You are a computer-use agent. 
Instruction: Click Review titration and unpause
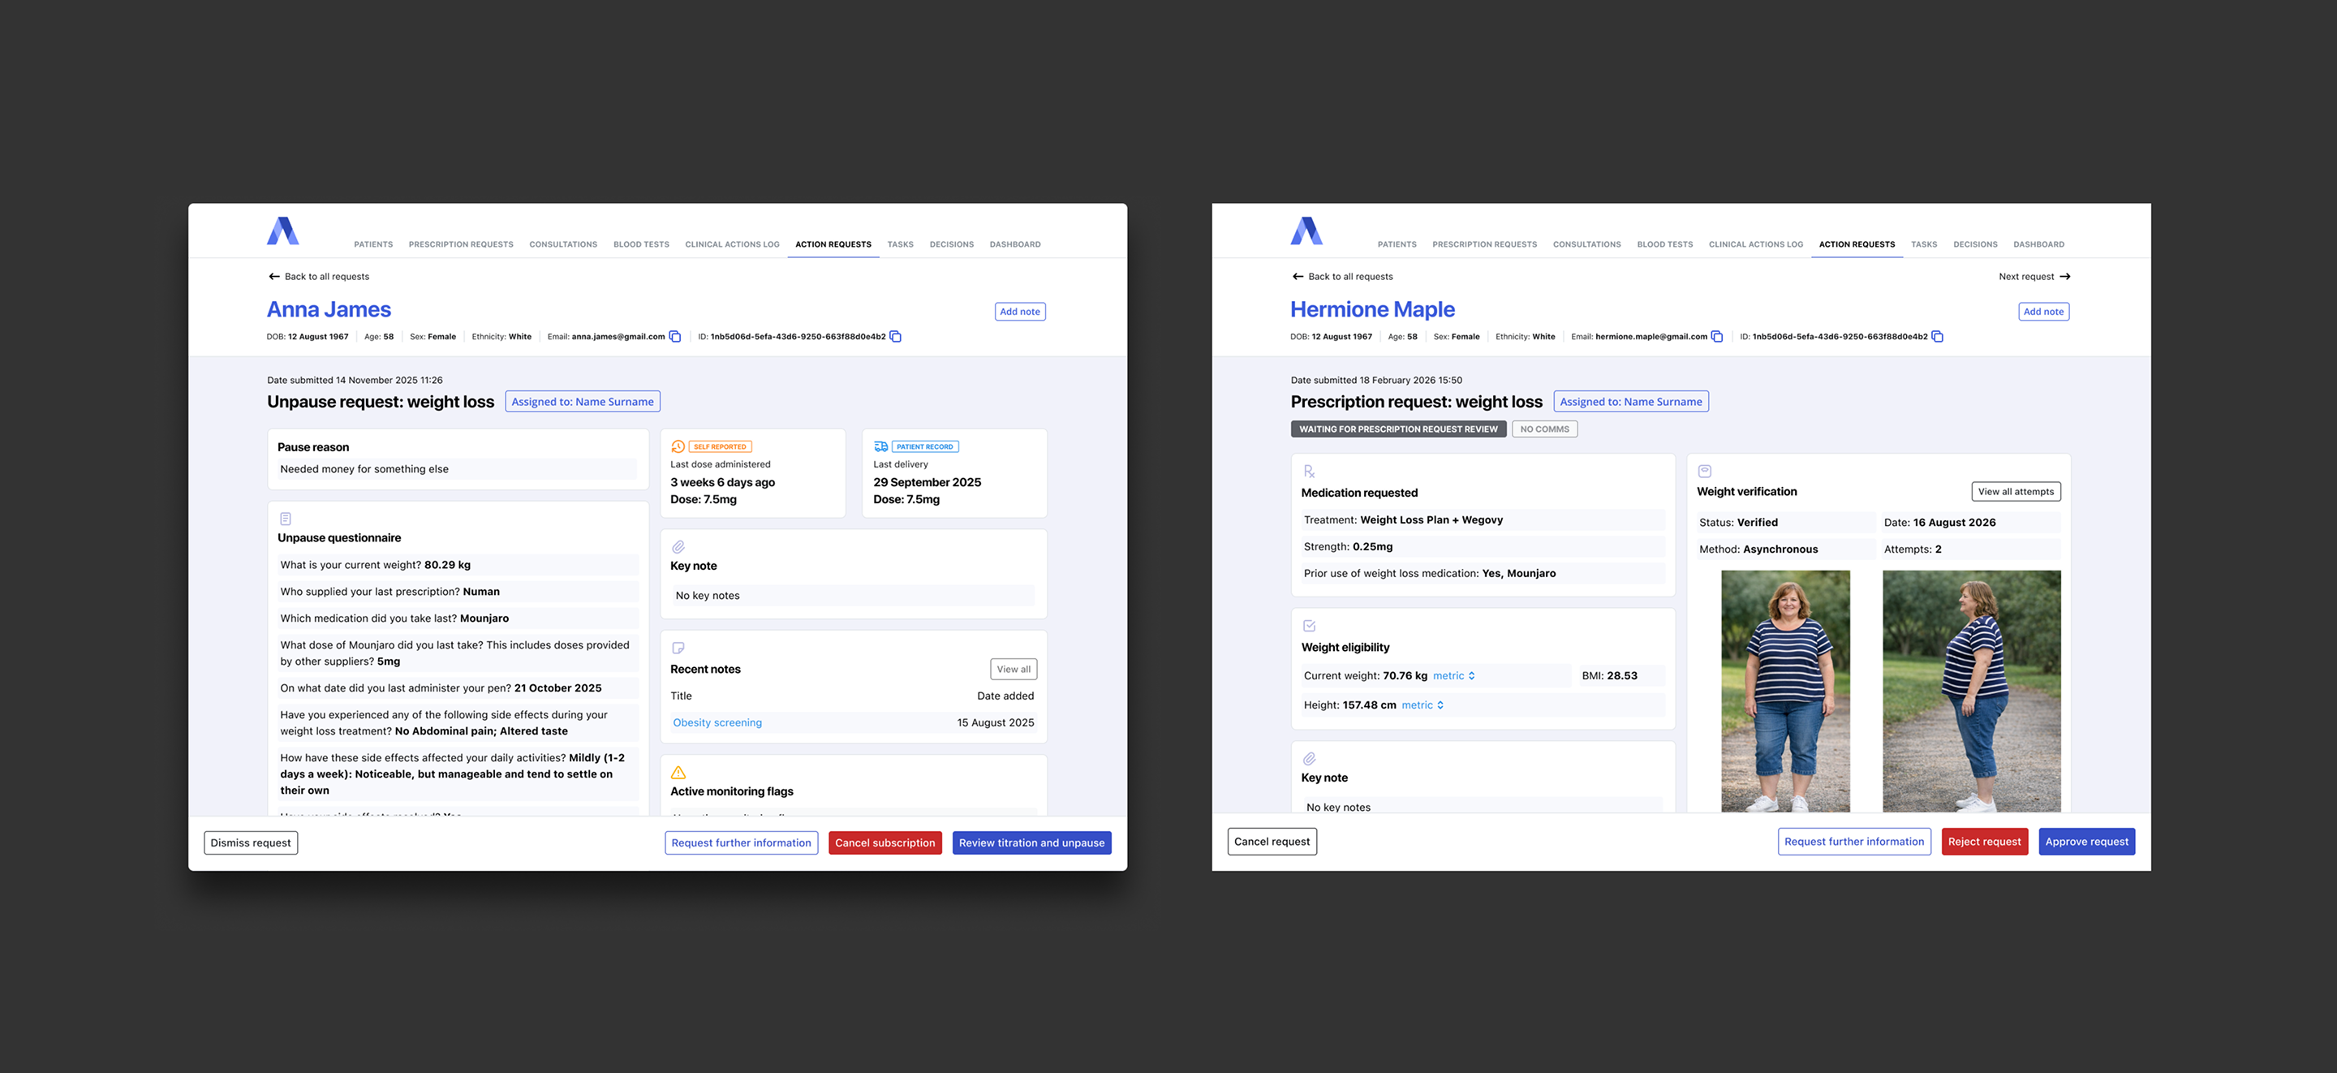[1031, 842]
